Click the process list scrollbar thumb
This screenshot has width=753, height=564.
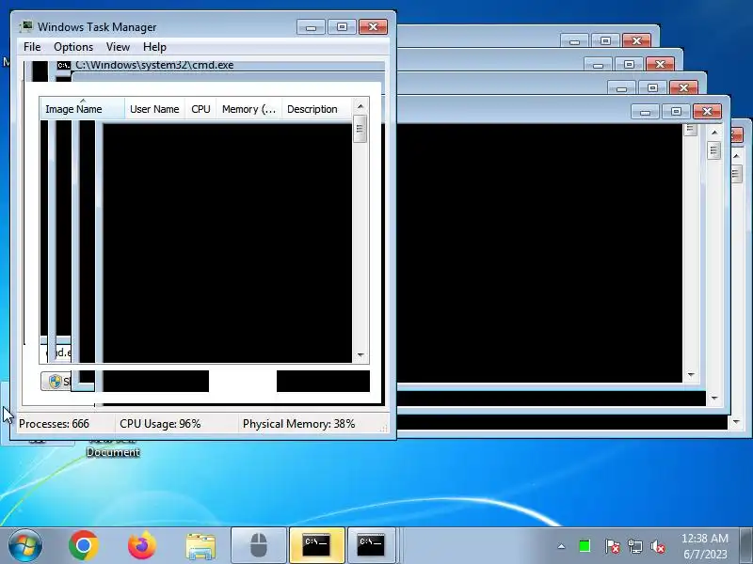point(360,129)
